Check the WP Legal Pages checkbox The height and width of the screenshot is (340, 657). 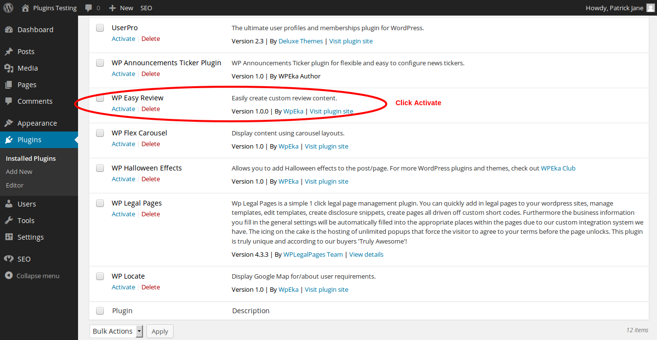click(x=100, y=203)
